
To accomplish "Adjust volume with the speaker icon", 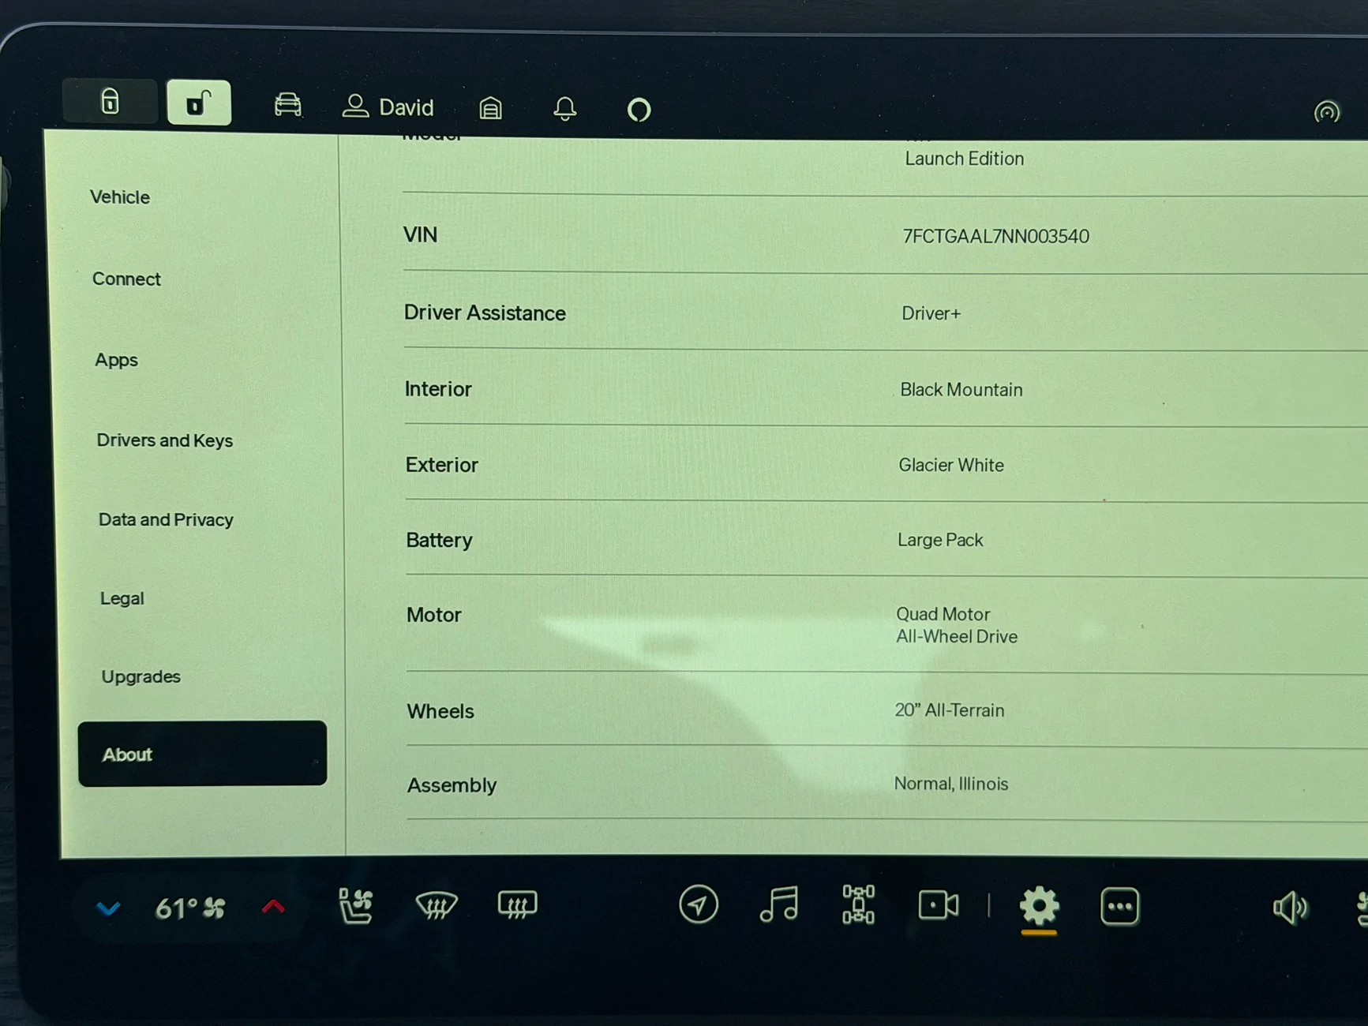I will coord(1290,908).
